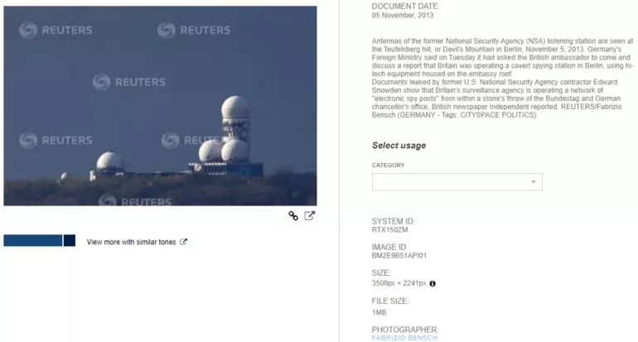Click the tall radar dome tower in the photo
The height and width of the screenshot is (342, 638).
(235, 122)
